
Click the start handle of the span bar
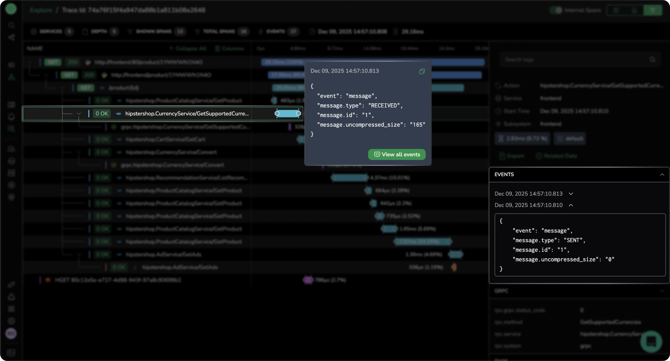[277, 114]
